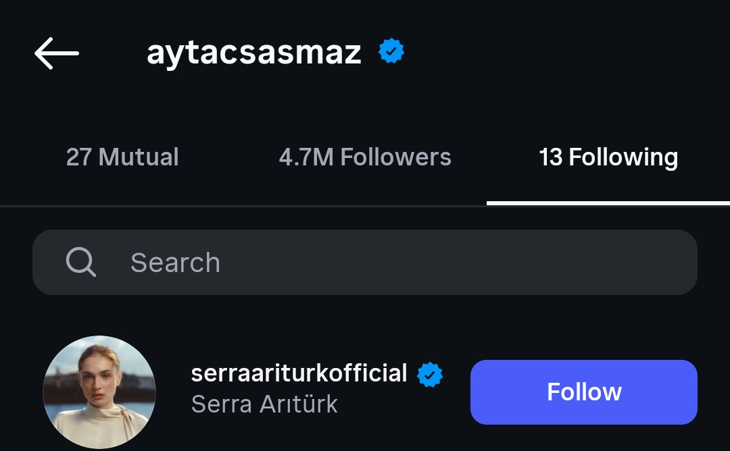This screenshot has width=730, height=451.
Task: Click the number 27 in Mutual tab
Action: point(78,157)
